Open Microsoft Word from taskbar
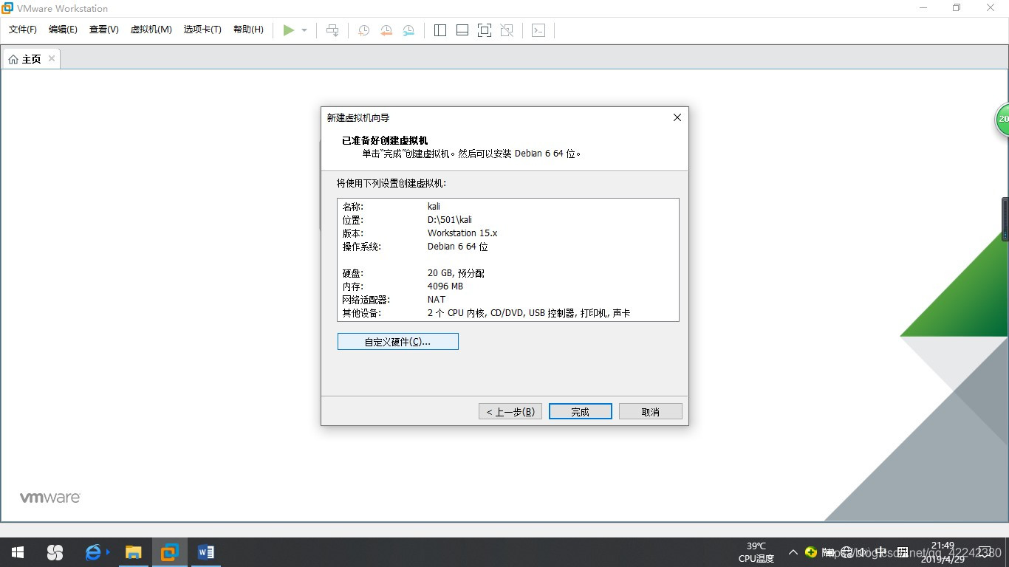Image resolution: width=1009 pixels, height=567 pixels. point(206,552)
